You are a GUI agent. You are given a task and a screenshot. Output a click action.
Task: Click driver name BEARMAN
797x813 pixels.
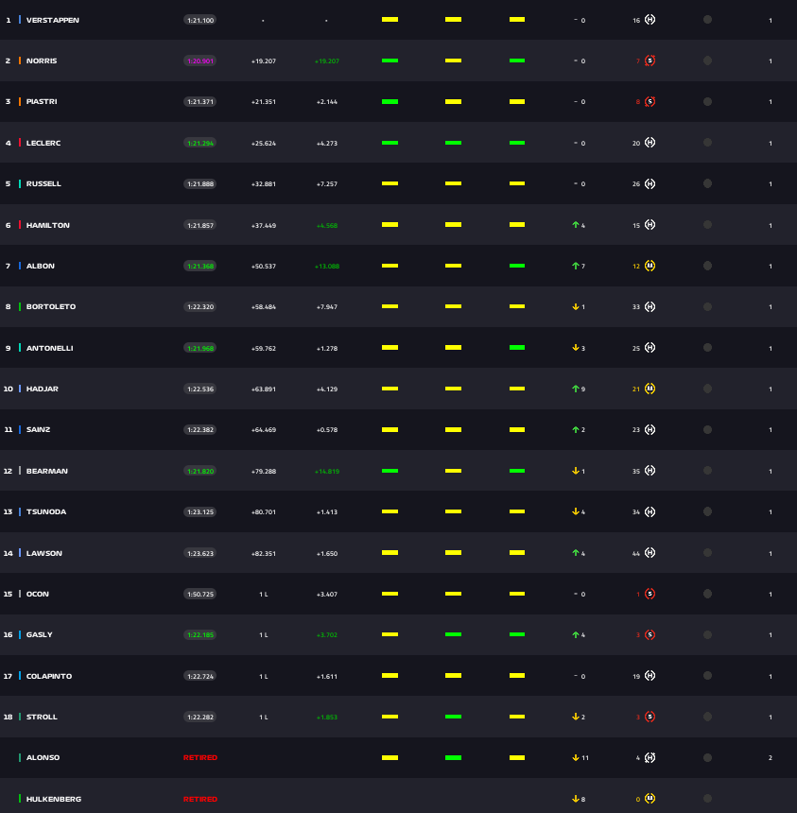click(x=47, y=471)
